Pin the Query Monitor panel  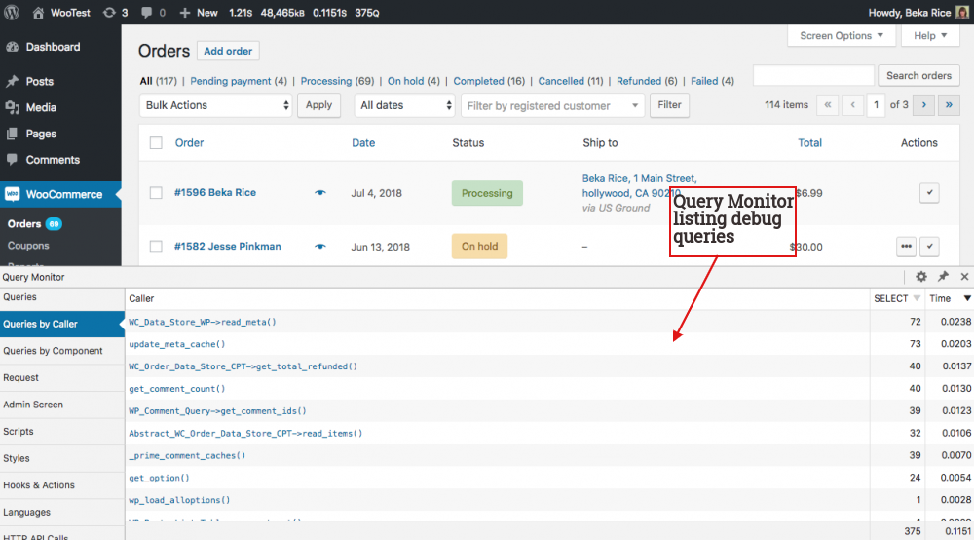click(943, 277)
